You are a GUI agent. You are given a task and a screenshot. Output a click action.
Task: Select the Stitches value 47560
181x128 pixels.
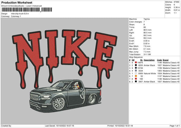tap(176, 2)
